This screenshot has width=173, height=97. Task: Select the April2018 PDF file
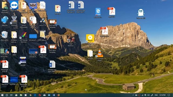point(112,12)
